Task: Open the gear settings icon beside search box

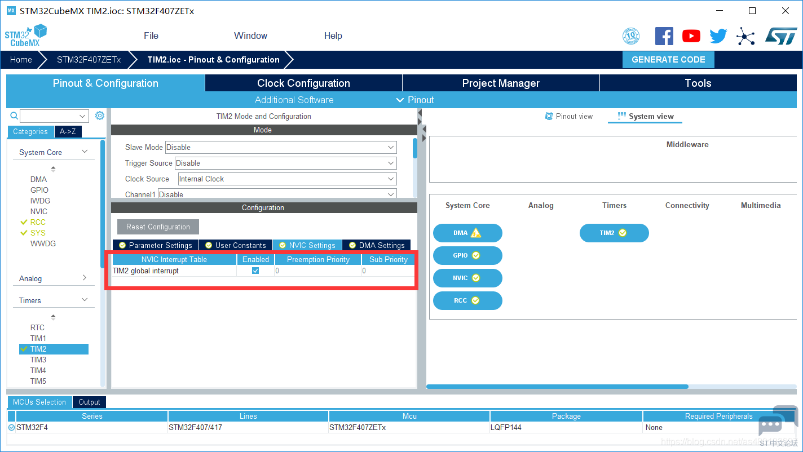Action: pyautogui.click(x=100, y=116)
